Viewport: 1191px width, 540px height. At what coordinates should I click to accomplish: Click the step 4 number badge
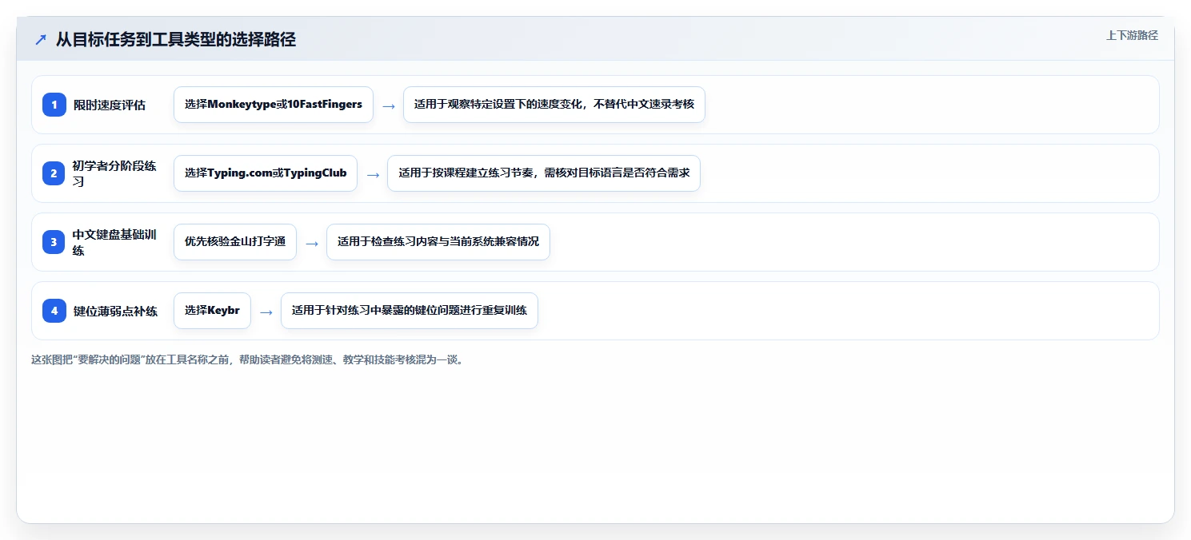(x=54, y=311)
